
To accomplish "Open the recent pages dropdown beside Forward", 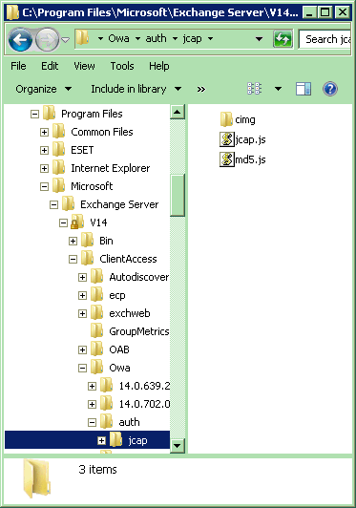I will click(66, 40).
